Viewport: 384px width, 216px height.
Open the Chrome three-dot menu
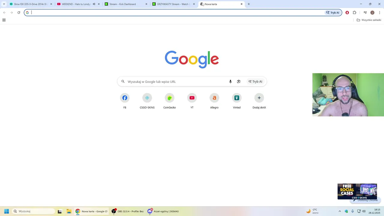[379, 13]
